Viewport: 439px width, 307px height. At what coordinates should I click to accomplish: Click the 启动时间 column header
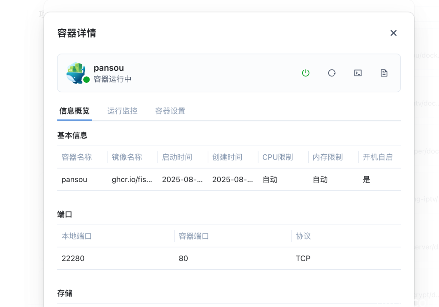[x=177, y=157]
